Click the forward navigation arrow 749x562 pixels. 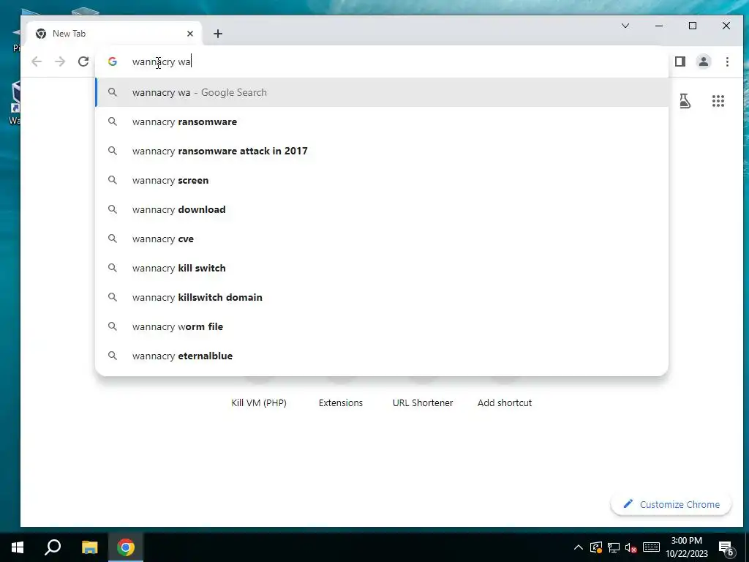coord(60,61)
